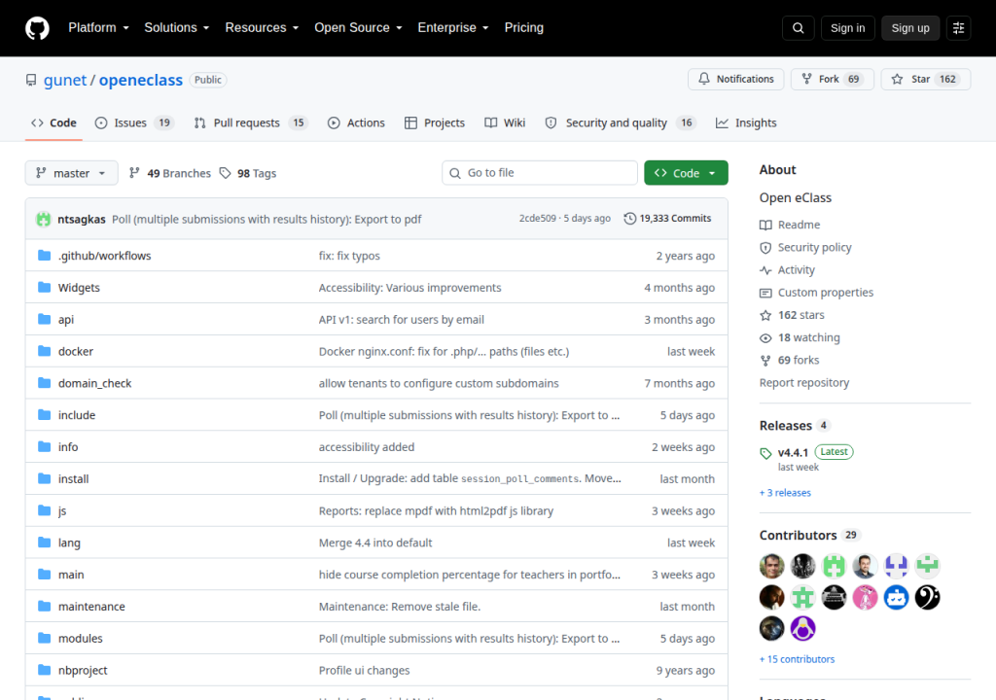Click the book icon beside Readme

pyautogui.click(x=765, y=225)
